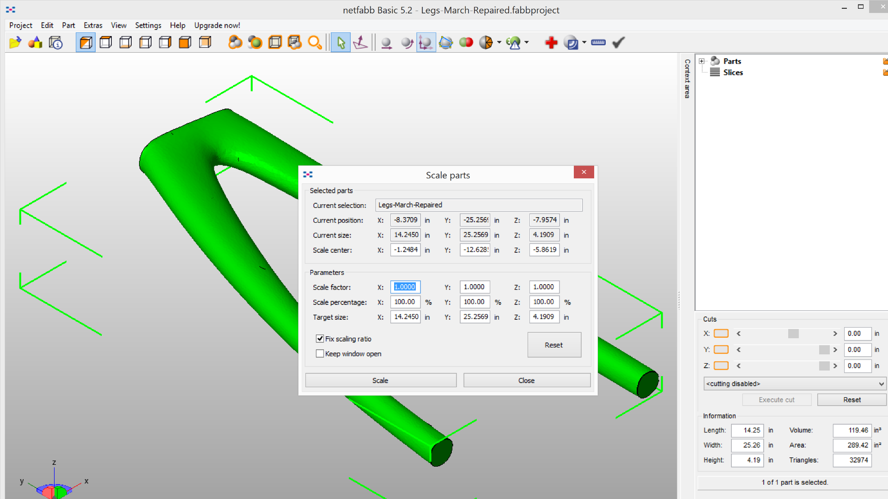Click the red-green part collision icon
888x499 pixels.
pos(466,43)
